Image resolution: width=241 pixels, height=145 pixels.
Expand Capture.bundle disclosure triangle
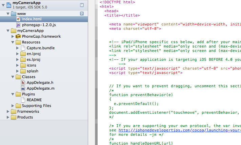(18, 48)
